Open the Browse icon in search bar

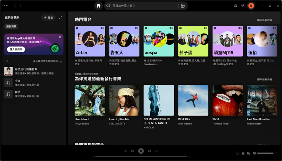183,6
